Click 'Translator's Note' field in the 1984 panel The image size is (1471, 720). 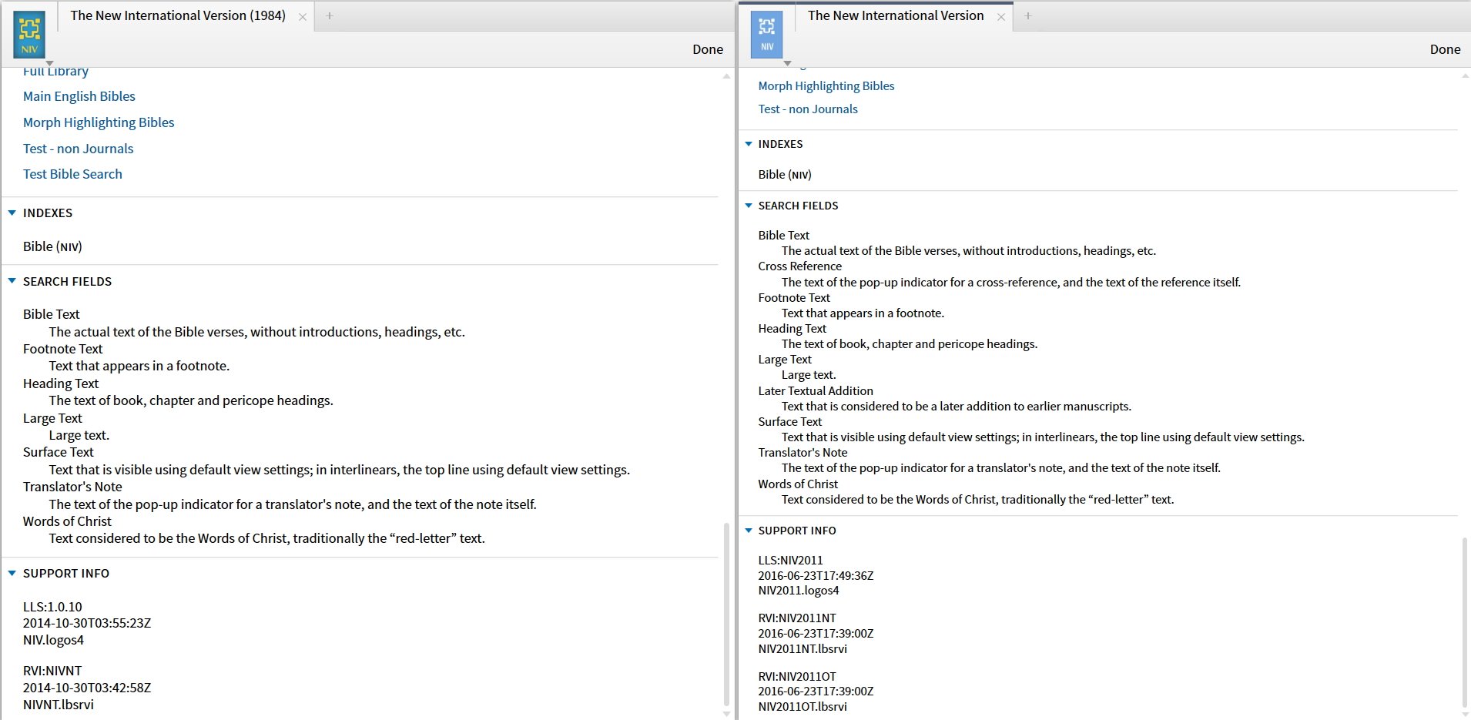[72, 487]
